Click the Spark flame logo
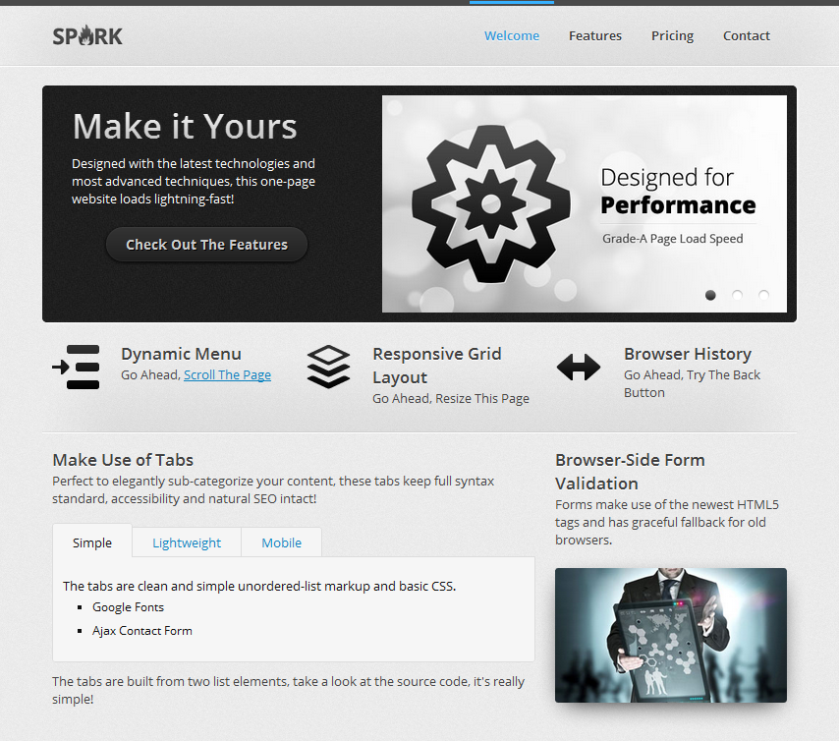 click(x=87, y=36)
